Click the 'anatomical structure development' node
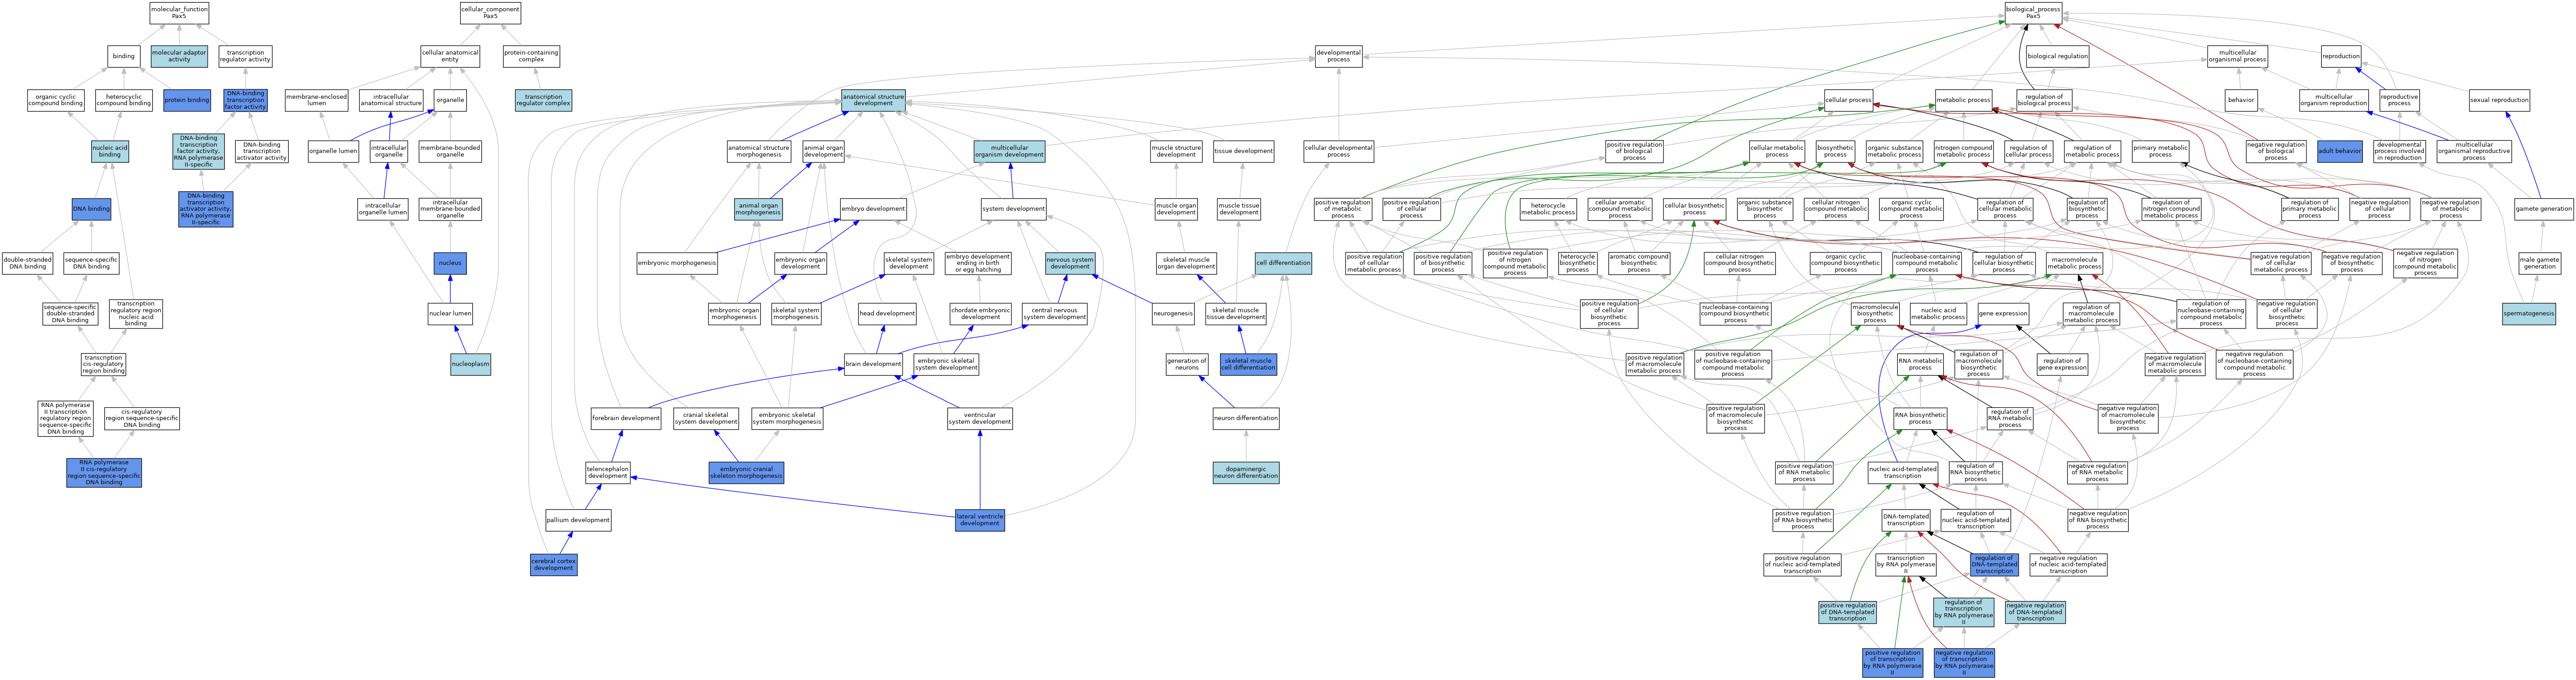This screenshot has height=680, width=2576. 873,100
